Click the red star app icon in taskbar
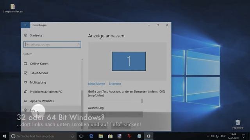This screenshot has height=140, width=250. coord(129,136)
